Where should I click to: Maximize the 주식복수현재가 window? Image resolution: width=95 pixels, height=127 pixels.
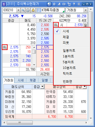[x=87, y=4]
